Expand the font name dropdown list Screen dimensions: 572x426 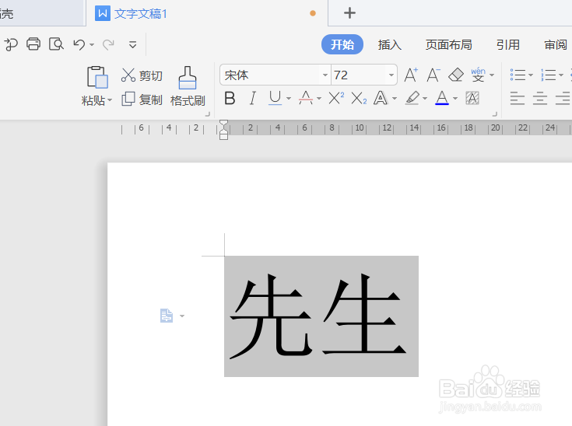pyautogui.click(x=325, y=75)
